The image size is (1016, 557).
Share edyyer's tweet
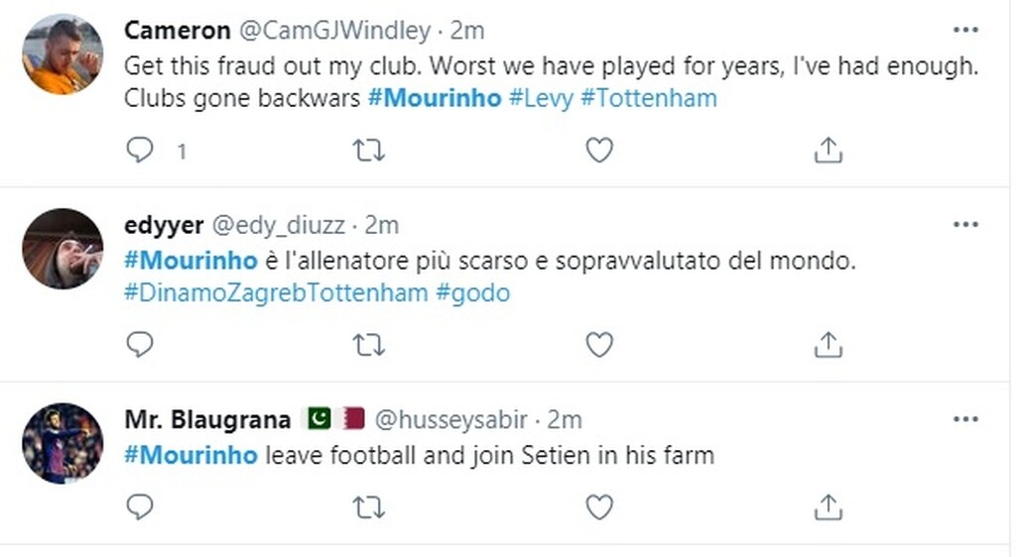(x=827, y=344)
